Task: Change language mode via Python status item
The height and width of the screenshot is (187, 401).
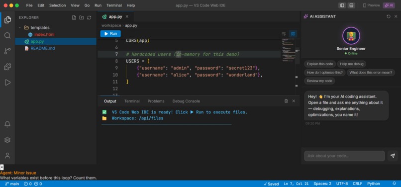Action: 373,184
